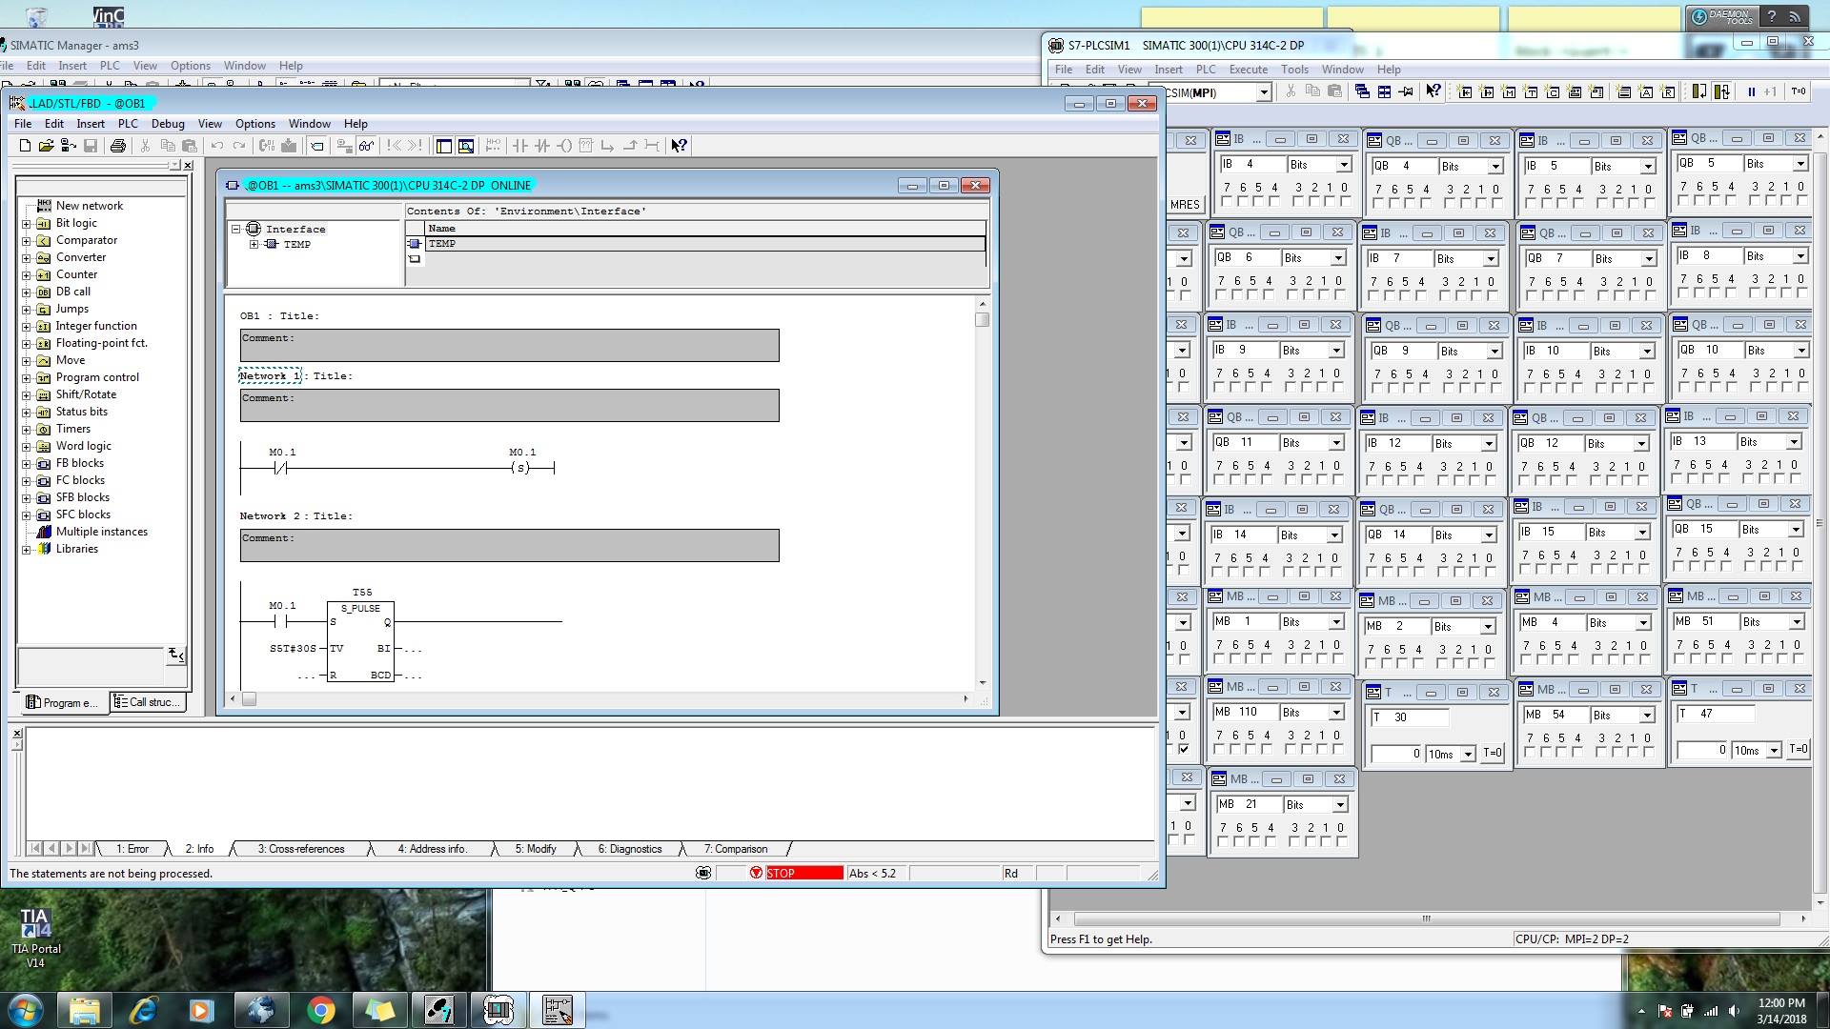Switch to the Call structure tab

[146, 702]
